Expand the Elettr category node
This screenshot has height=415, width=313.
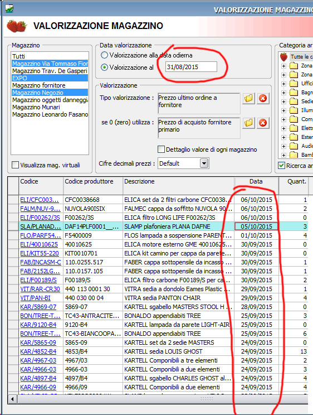(x=283, y=129)
